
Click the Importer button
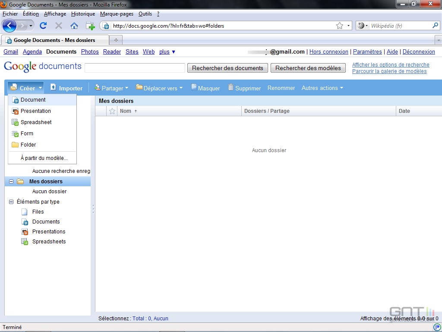[x=66, y=88]
